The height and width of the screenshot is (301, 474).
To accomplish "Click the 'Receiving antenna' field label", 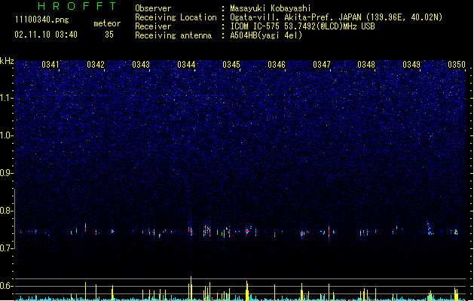I will pos(173,35).
